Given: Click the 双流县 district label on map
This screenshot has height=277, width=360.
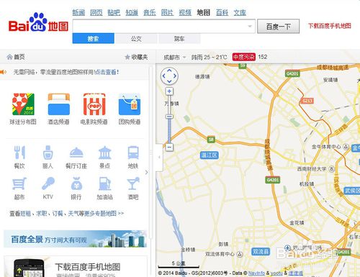Looking at the screenshot, I should point(261,251).
